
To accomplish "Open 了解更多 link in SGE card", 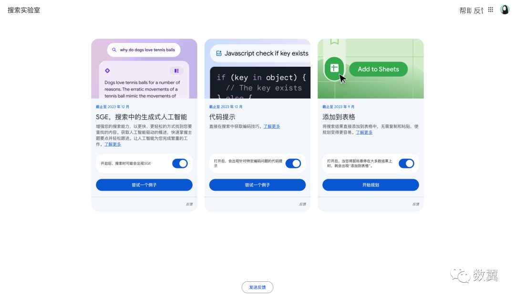I will pos(113,144).
